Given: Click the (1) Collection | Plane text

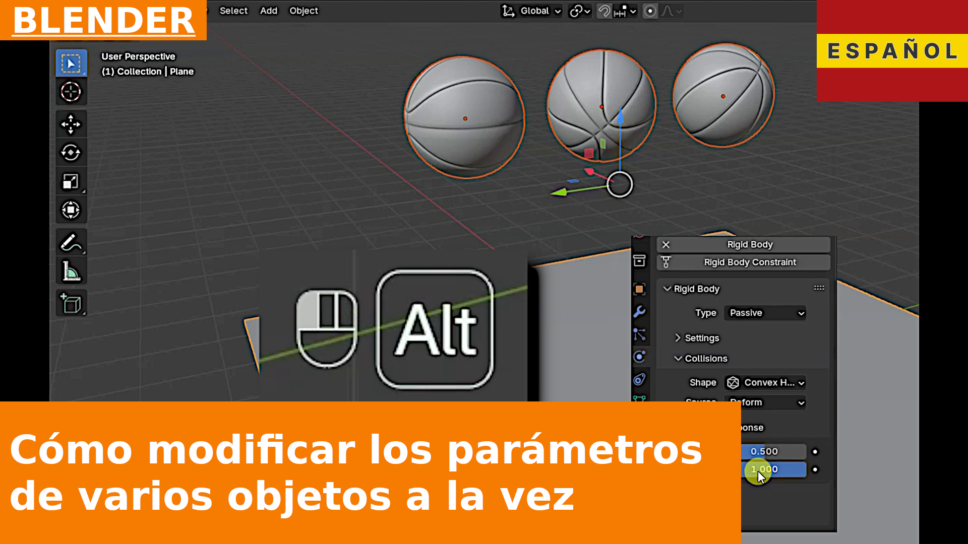Looking at the screenshot, I should (147, 72).
